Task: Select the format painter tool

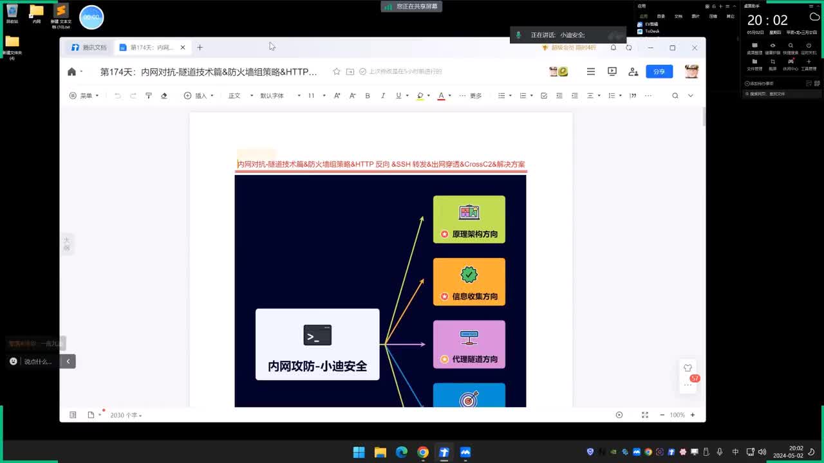Action: (149, 96)
